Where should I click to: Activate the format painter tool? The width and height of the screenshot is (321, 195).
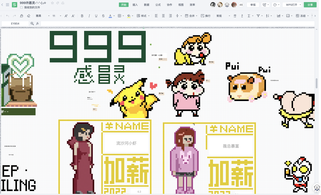21,16
